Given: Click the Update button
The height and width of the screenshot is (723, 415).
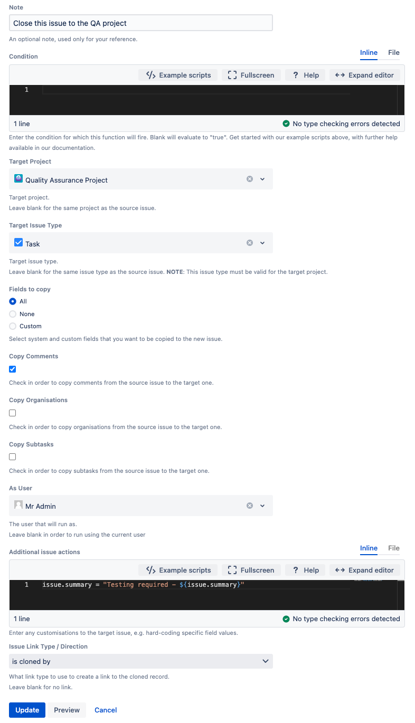Looking at the screenshot, I should point(27,710).
